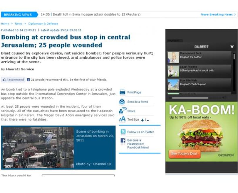Viewport: 238px width, 193px height.
Task: Decrease text size with minus sign
Action: tap(148, 121)
